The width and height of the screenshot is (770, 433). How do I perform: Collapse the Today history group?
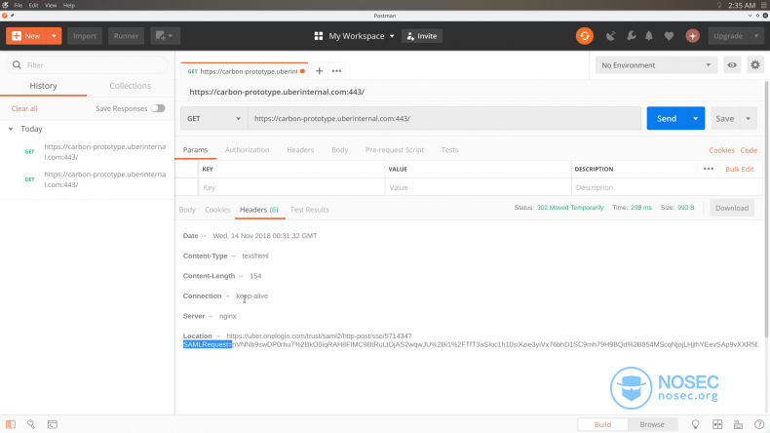click(x=11, y=129)
